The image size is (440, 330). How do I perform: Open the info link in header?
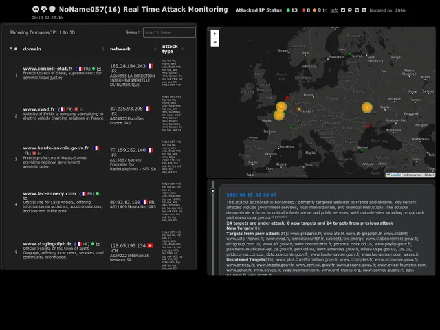coord(335,10)
